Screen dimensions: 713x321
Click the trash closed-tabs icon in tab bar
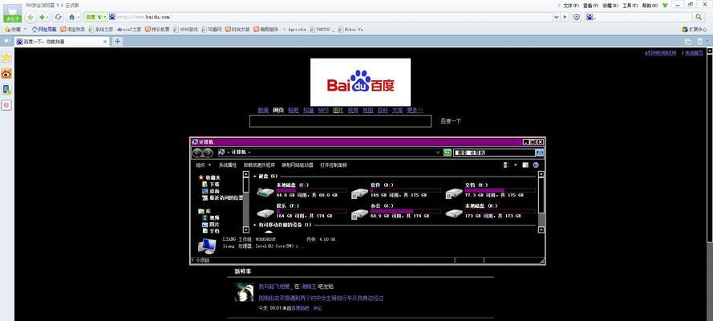pyautogui.click(x=699, y=42)
